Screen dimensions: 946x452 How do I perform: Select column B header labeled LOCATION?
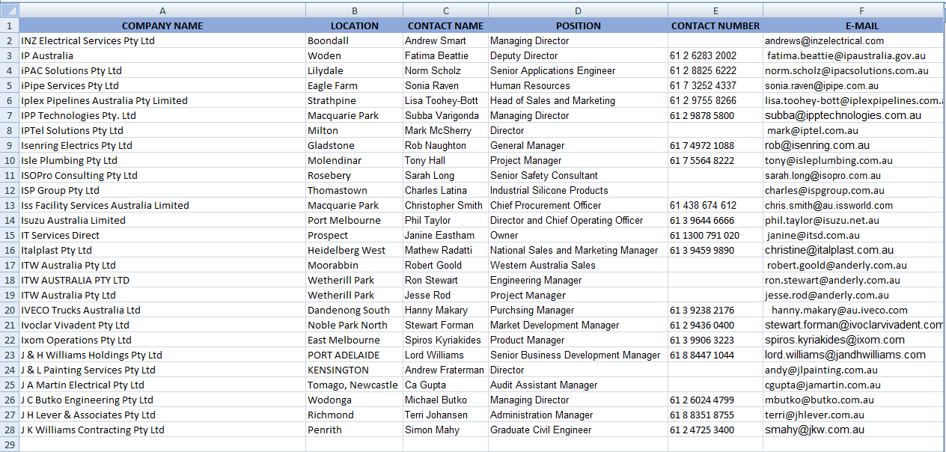[354, 10]
